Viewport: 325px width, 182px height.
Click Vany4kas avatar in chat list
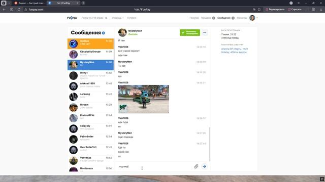tap(73, 161)
